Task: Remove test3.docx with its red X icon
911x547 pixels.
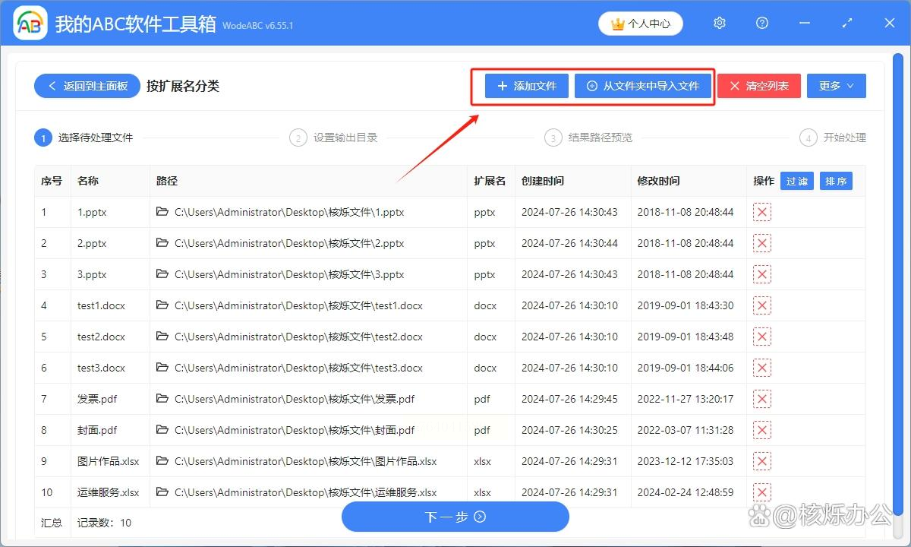Action: tap(762, 368)
